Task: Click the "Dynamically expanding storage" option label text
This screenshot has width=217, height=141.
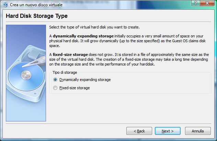Action: click(x=85, y=80)
